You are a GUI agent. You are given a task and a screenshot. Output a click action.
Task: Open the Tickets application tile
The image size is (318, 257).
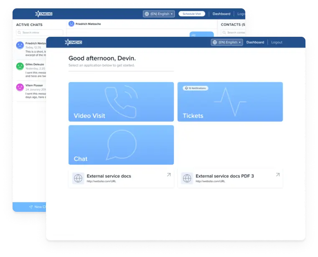[x=230, y=102]
